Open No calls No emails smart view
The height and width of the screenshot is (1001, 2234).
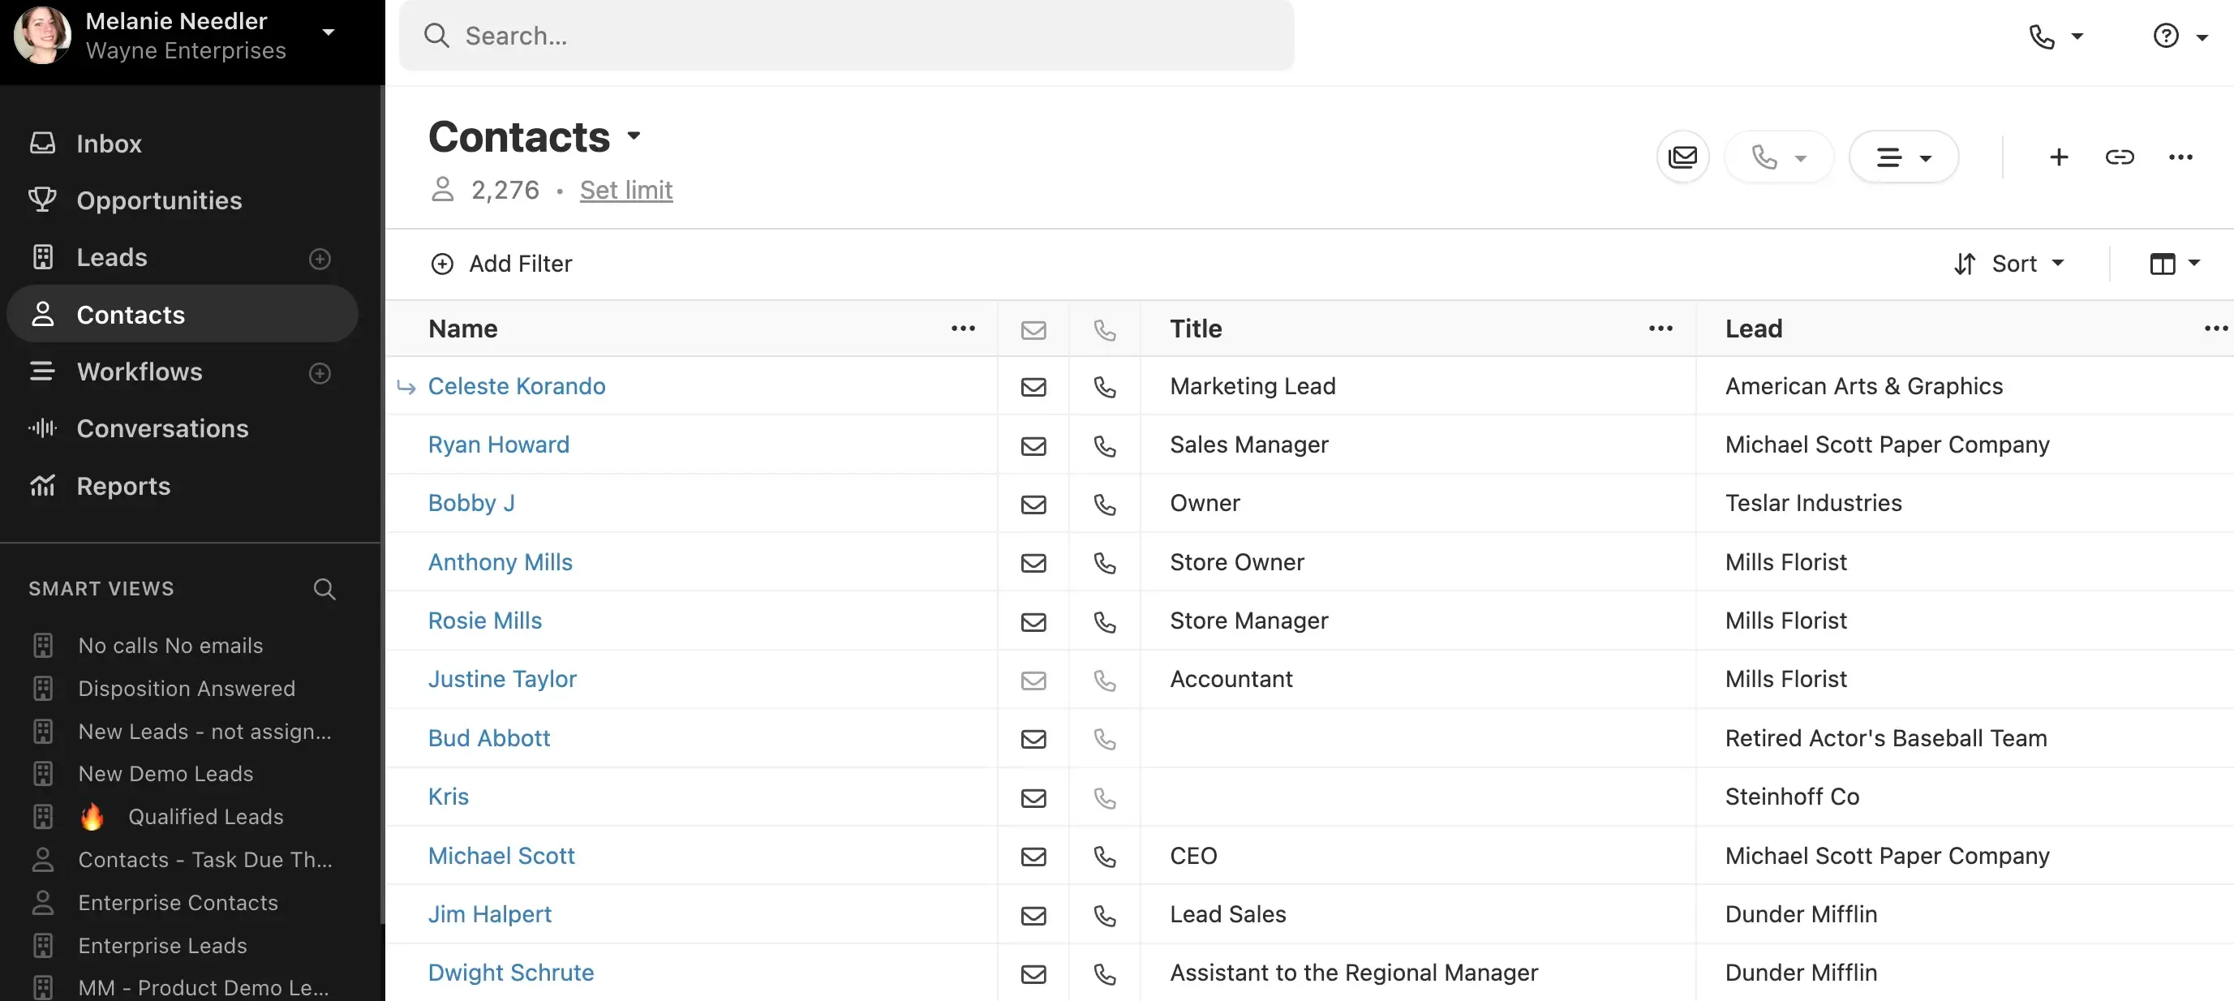click(x=170, y=647)
